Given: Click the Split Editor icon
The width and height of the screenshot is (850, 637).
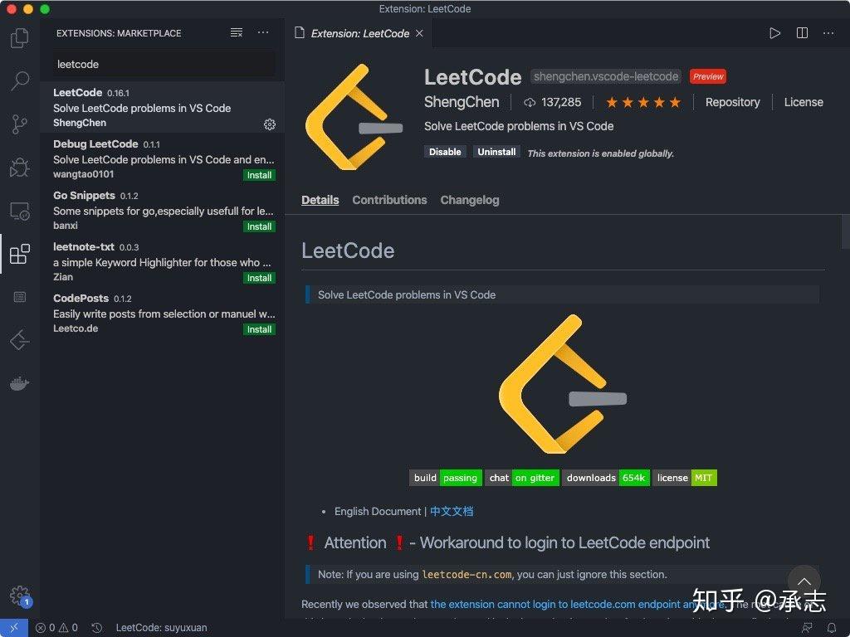Looking at the screenshot, I should 800,33.
